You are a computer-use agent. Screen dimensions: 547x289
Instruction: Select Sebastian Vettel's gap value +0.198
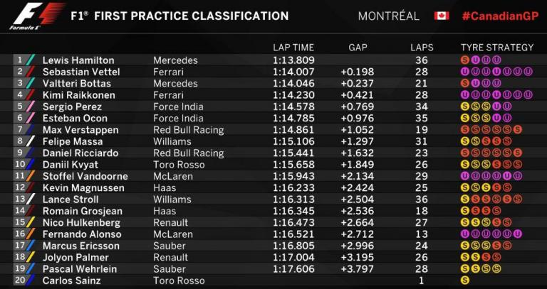(358, 72)
